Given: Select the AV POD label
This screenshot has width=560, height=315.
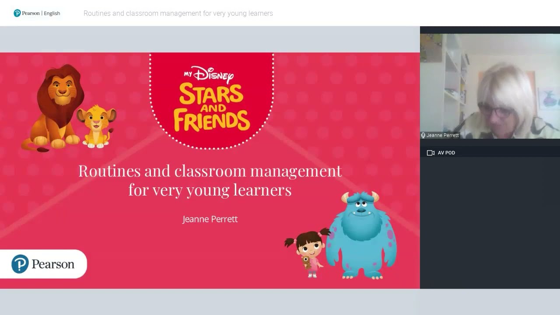Looking at the screenshot, I should tap(446, 153).
